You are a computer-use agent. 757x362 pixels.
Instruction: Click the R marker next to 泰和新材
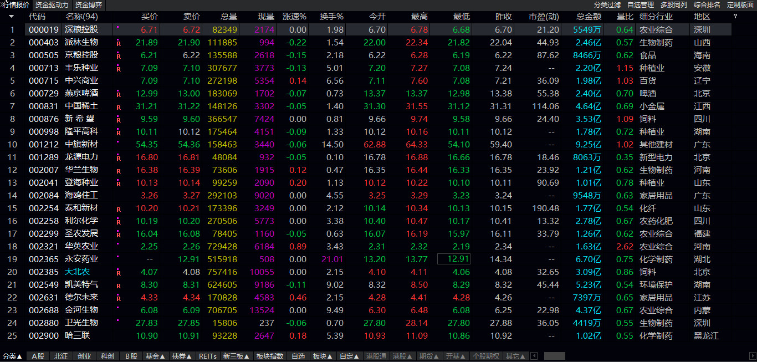(x=119, y=208)
